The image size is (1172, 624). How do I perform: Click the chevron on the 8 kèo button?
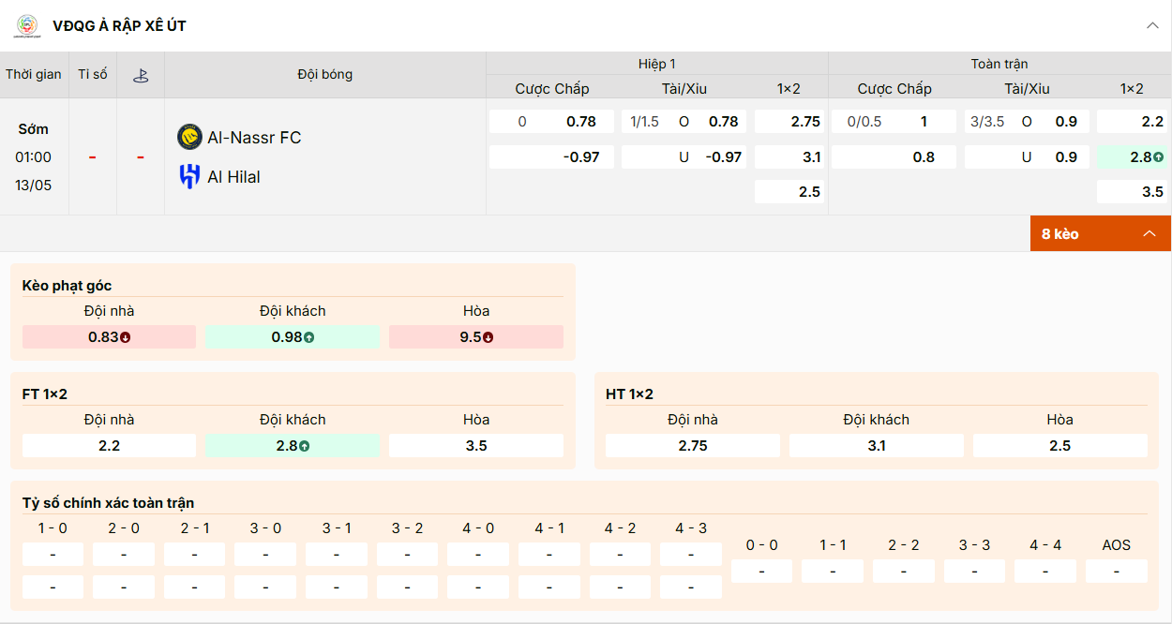[x=1149, y=233]
